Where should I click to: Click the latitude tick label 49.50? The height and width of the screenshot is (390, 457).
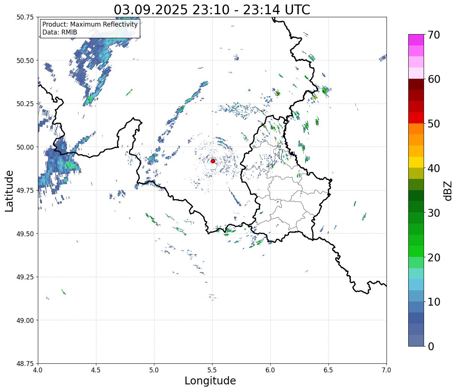point(25,234)
